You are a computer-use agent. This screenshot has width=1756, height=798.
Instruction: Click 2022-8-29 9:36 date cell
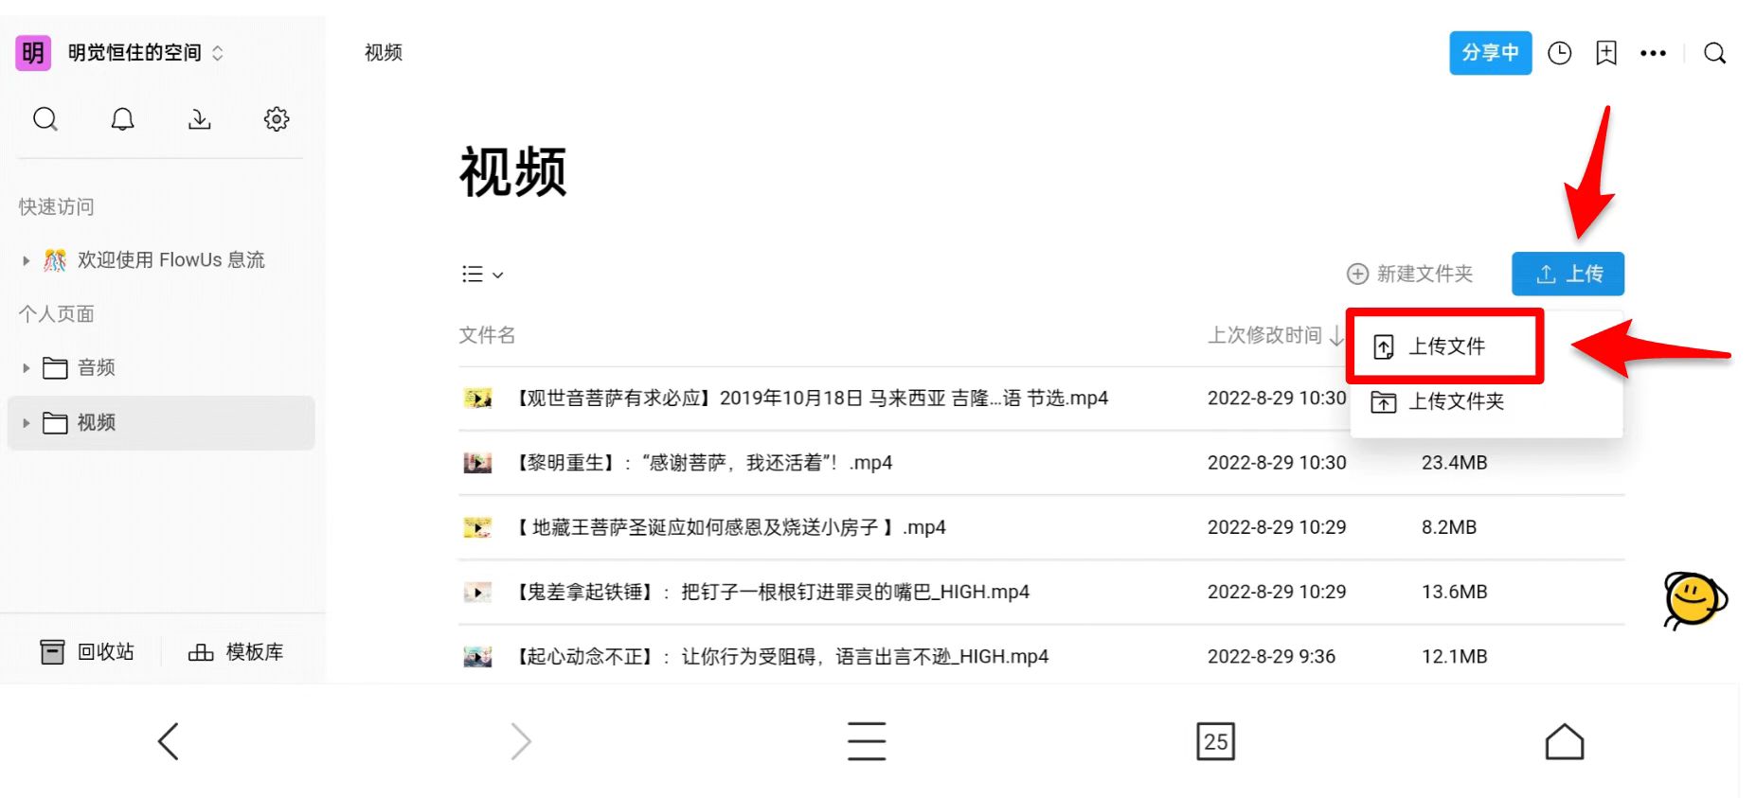(x=1271, y=657)
